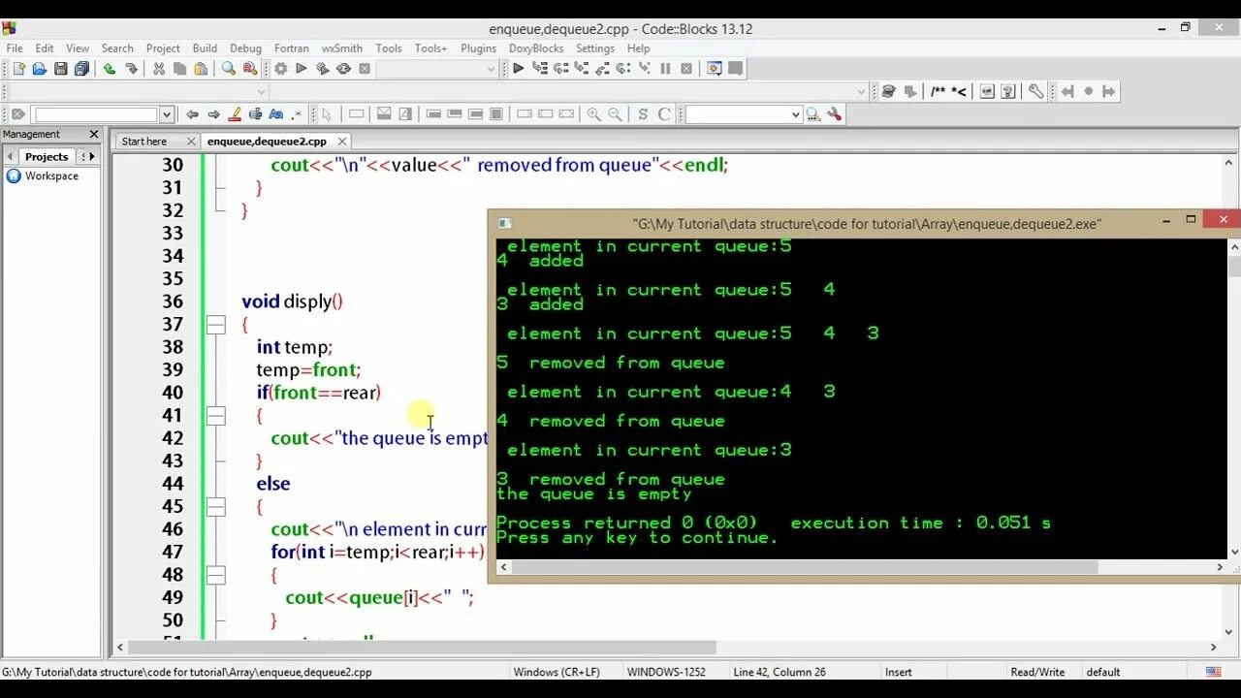Viewport: 1241px width, 698px height.
Task: Click the Match case 'Aa' icon
Action: (276, 114)
